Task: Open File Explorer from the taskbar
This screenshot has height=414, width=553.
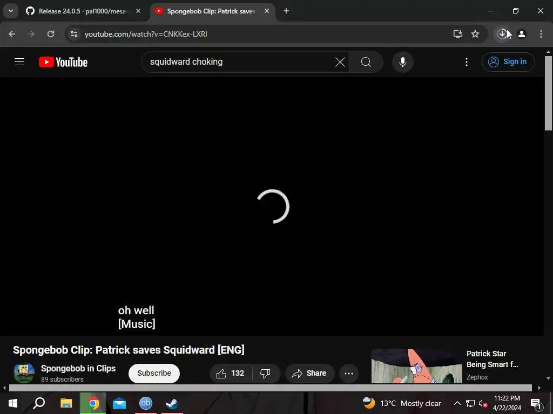Action: click(x=66, y=403)
